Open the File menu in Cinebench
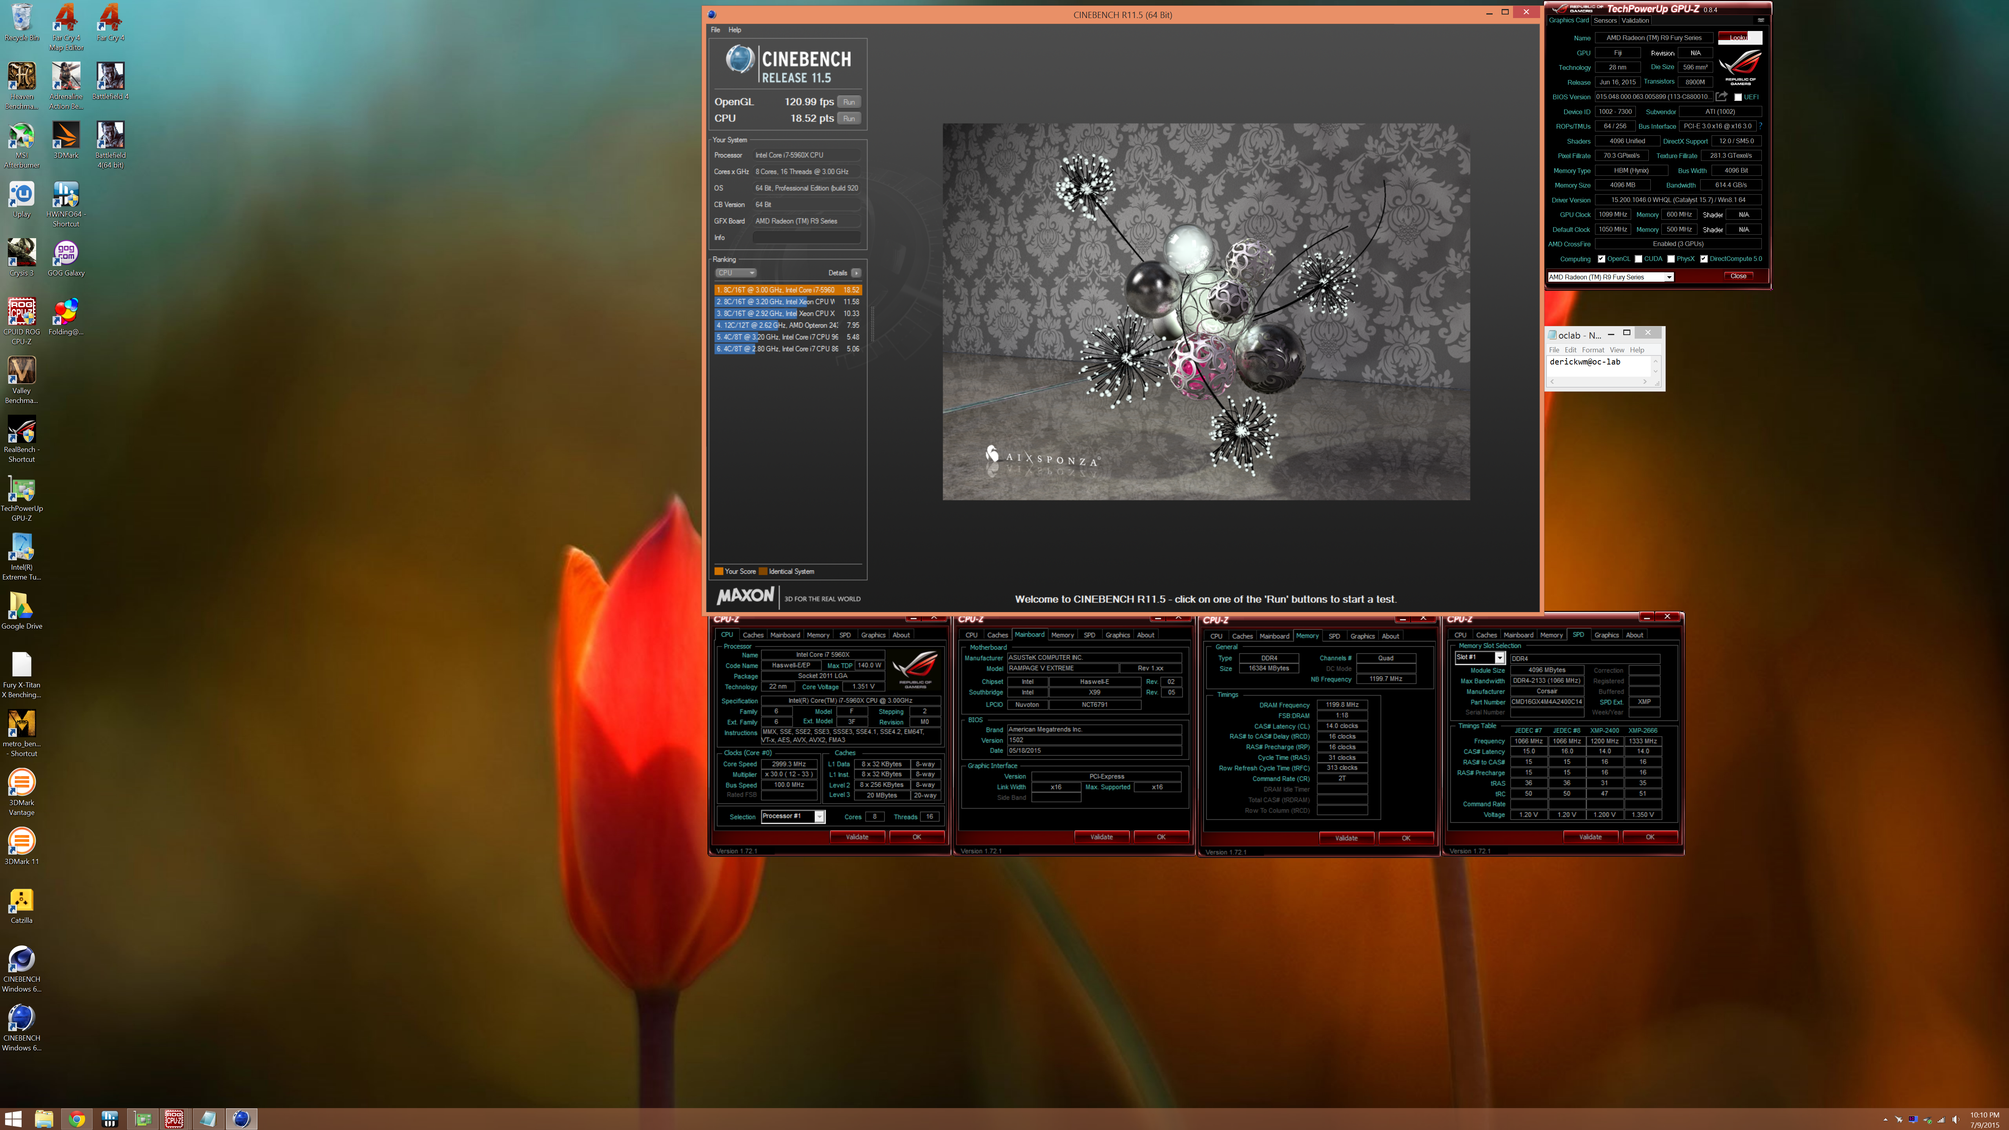The height and width of the screenshot is (1130, 2009). click(715, 30)
